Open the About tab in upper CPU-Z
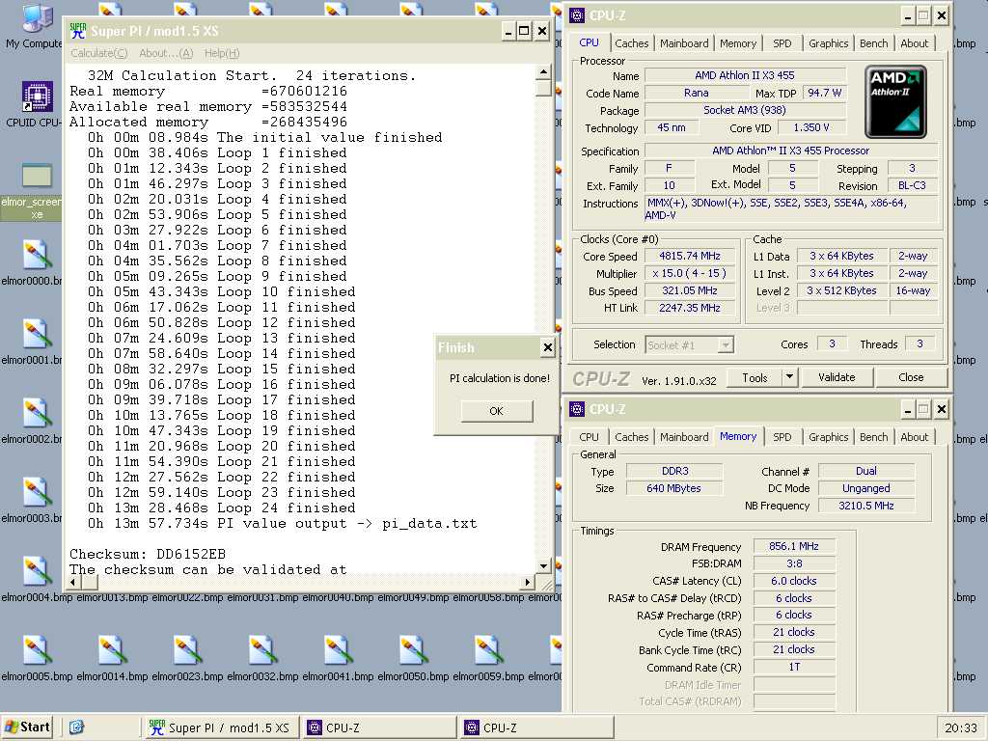This screenshot has height=741, width=988. click(914, 43)
